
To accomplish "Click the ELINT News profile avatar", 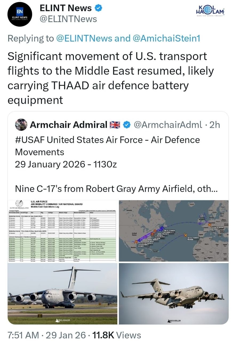I will coord(19,15).
